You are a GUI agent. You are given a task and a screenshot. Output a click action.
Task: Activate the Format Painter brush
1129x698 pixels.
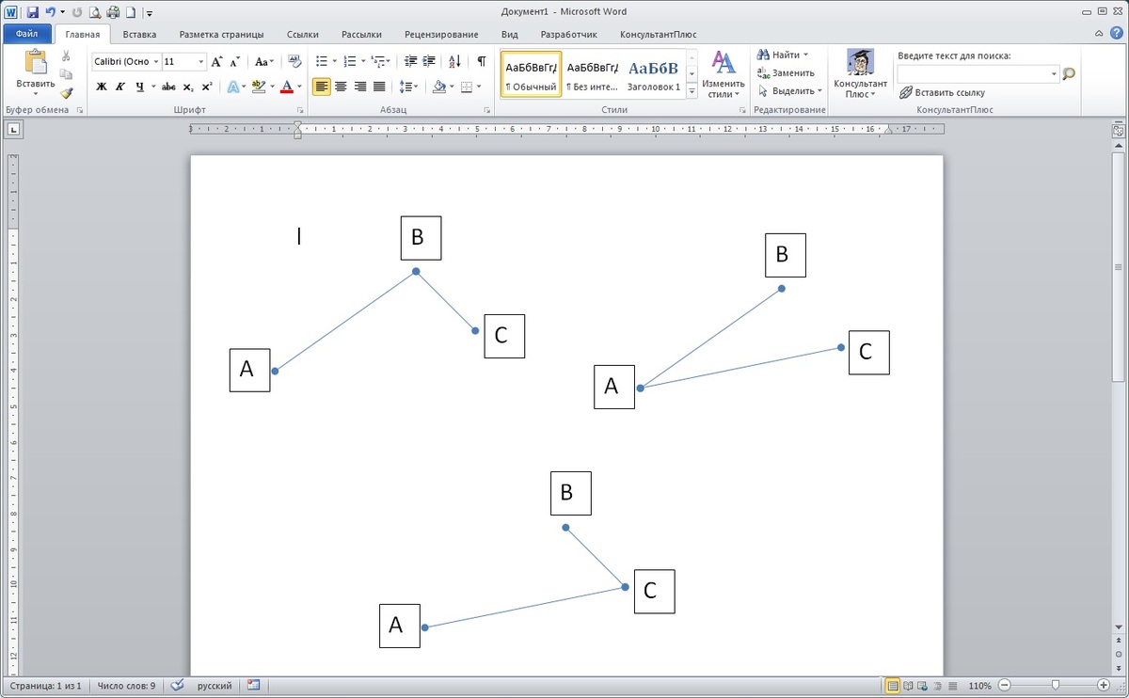tap(66, 92)
